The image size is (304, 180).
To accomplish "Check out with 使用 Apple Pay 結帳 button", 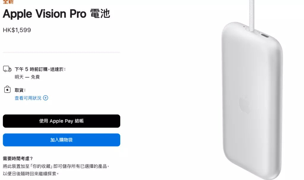I will (61, 121).
